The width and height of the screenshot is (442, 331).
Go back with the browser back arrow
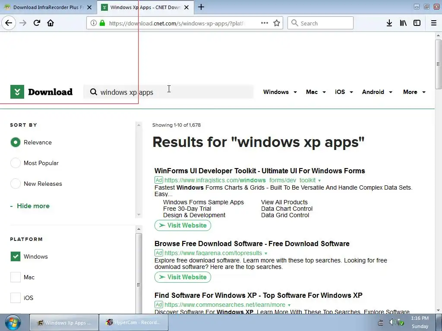click(x=9, y=23)
